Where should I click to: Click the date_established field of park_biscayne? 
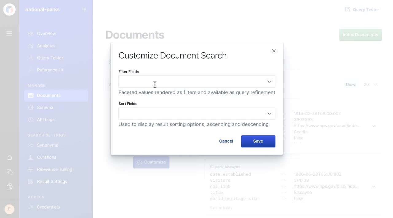230,174
